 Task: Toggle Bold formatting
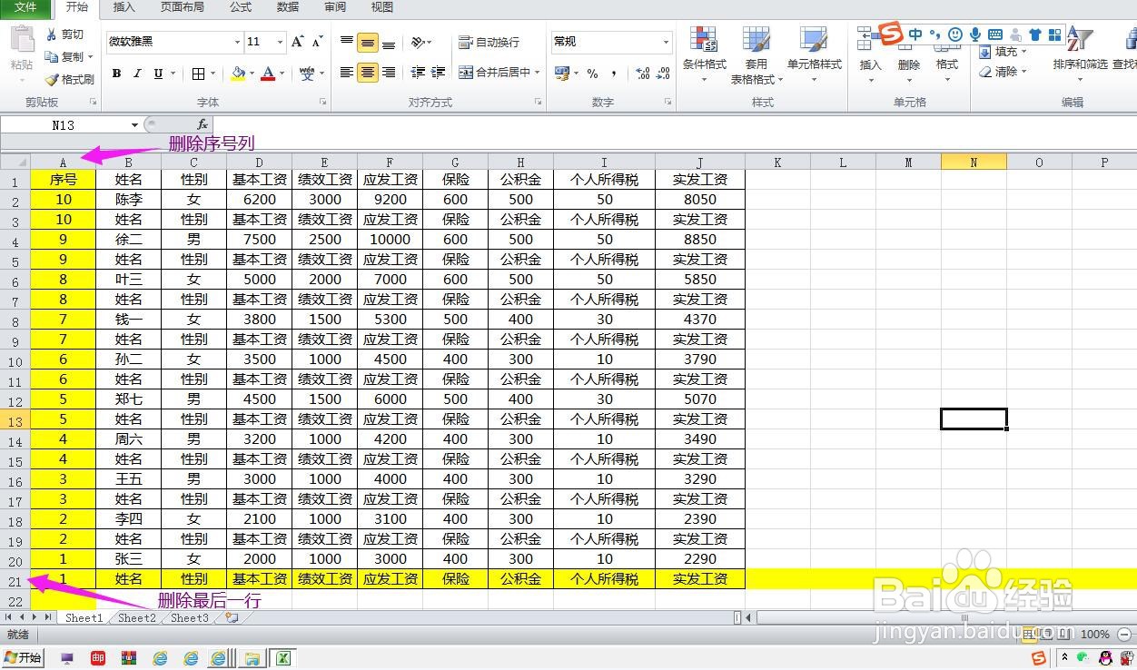coord(116,74)
